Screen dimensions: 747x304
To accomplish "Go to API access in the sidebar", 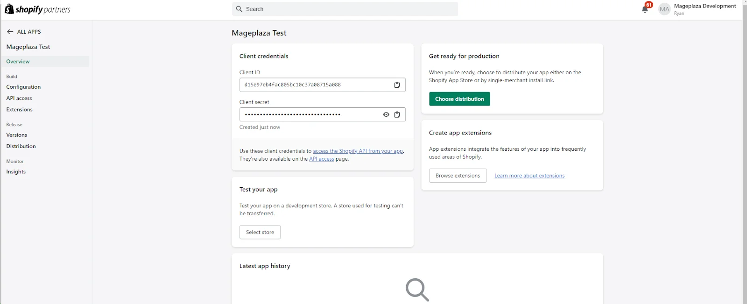I will tap(19, 98).
